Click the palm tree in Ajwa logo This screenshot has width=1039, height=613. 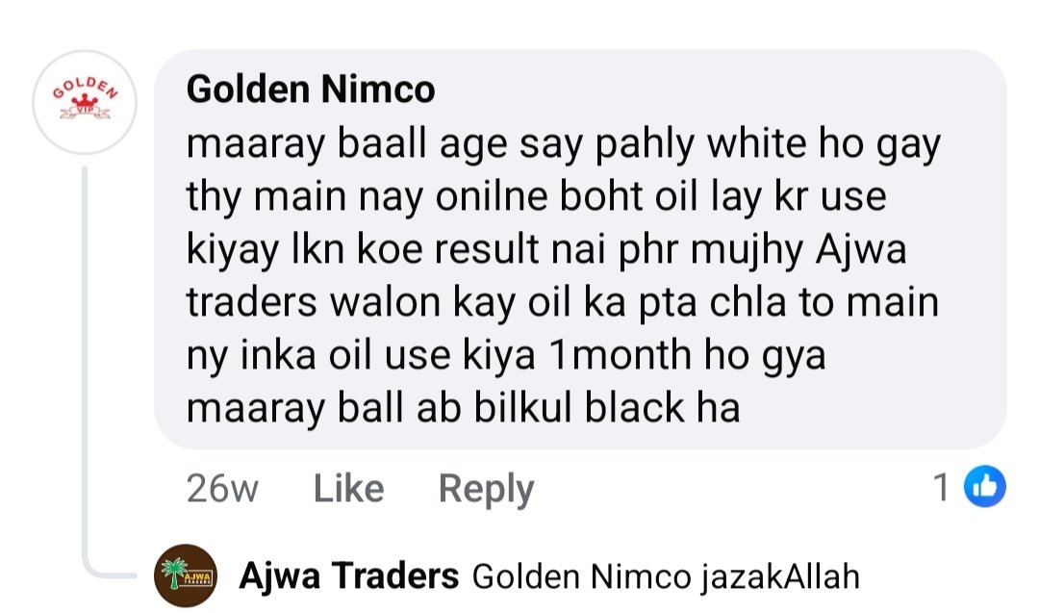(174, 574)
